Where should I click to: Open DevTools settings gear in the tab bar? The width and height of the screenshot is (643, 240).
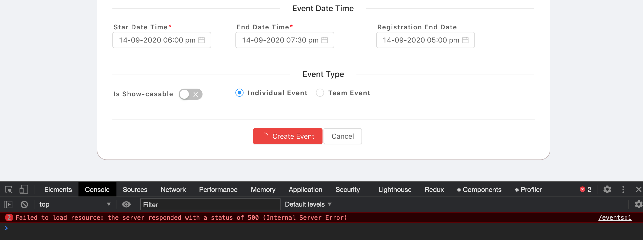pos(607,190)
